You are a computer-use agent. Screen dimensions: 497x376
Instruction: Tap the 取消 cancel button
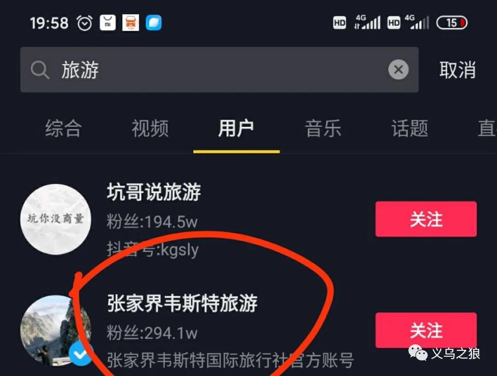click(x=457, y=69)
